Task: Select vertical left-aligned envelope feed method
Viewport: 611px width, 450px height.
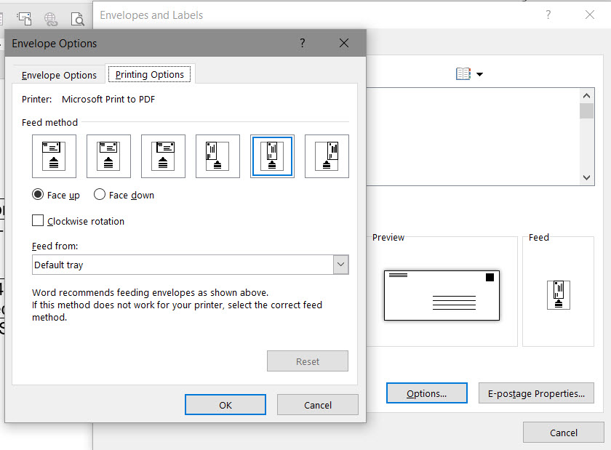Action: pos(217,156)
